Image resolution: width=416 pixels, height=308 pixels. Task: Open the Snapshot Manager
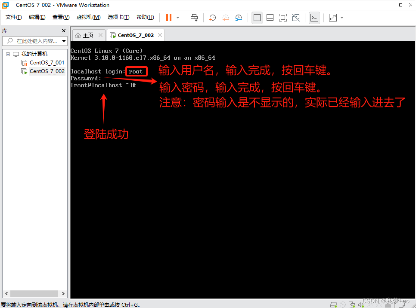point(238,18)
